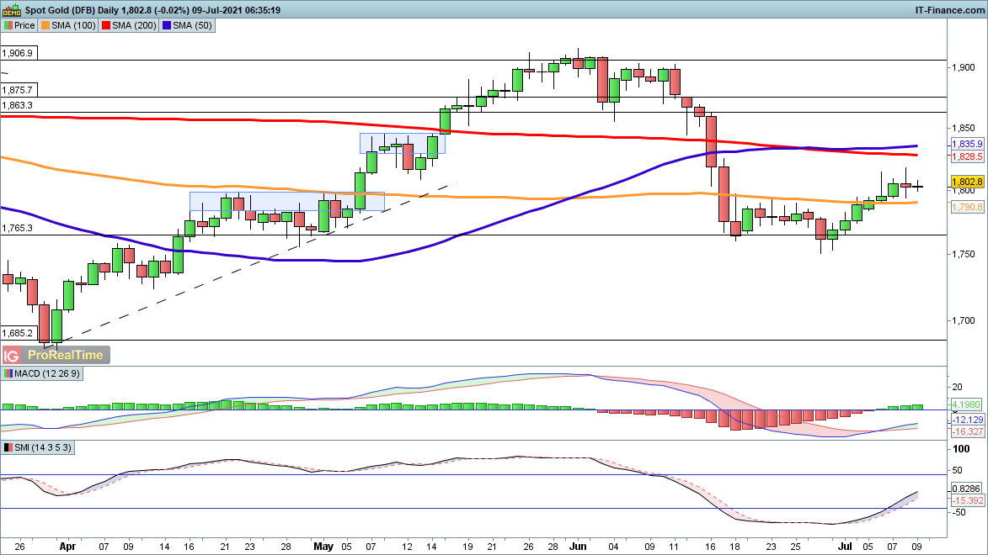
Task: Select the 1,906.9 horizontal level label
Action: (18, 53)
